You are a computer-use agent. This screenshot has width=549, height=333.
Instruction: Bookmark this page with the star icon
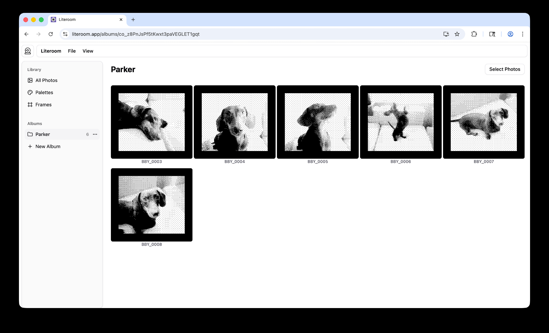pos(457,34)
